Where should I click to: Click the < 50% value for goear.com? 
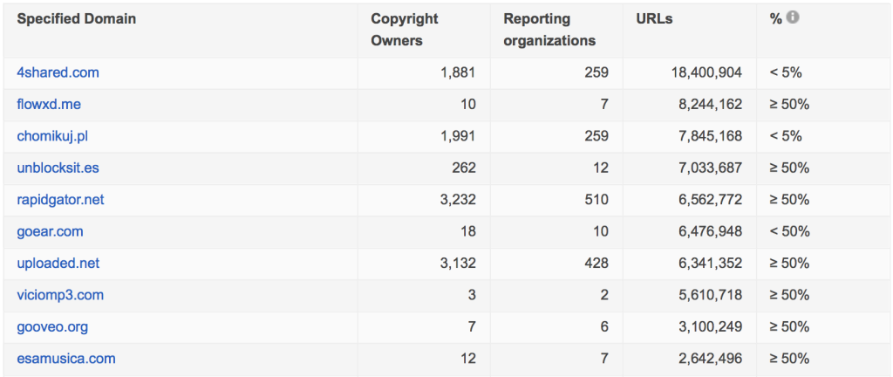click(x=790, y=232)
